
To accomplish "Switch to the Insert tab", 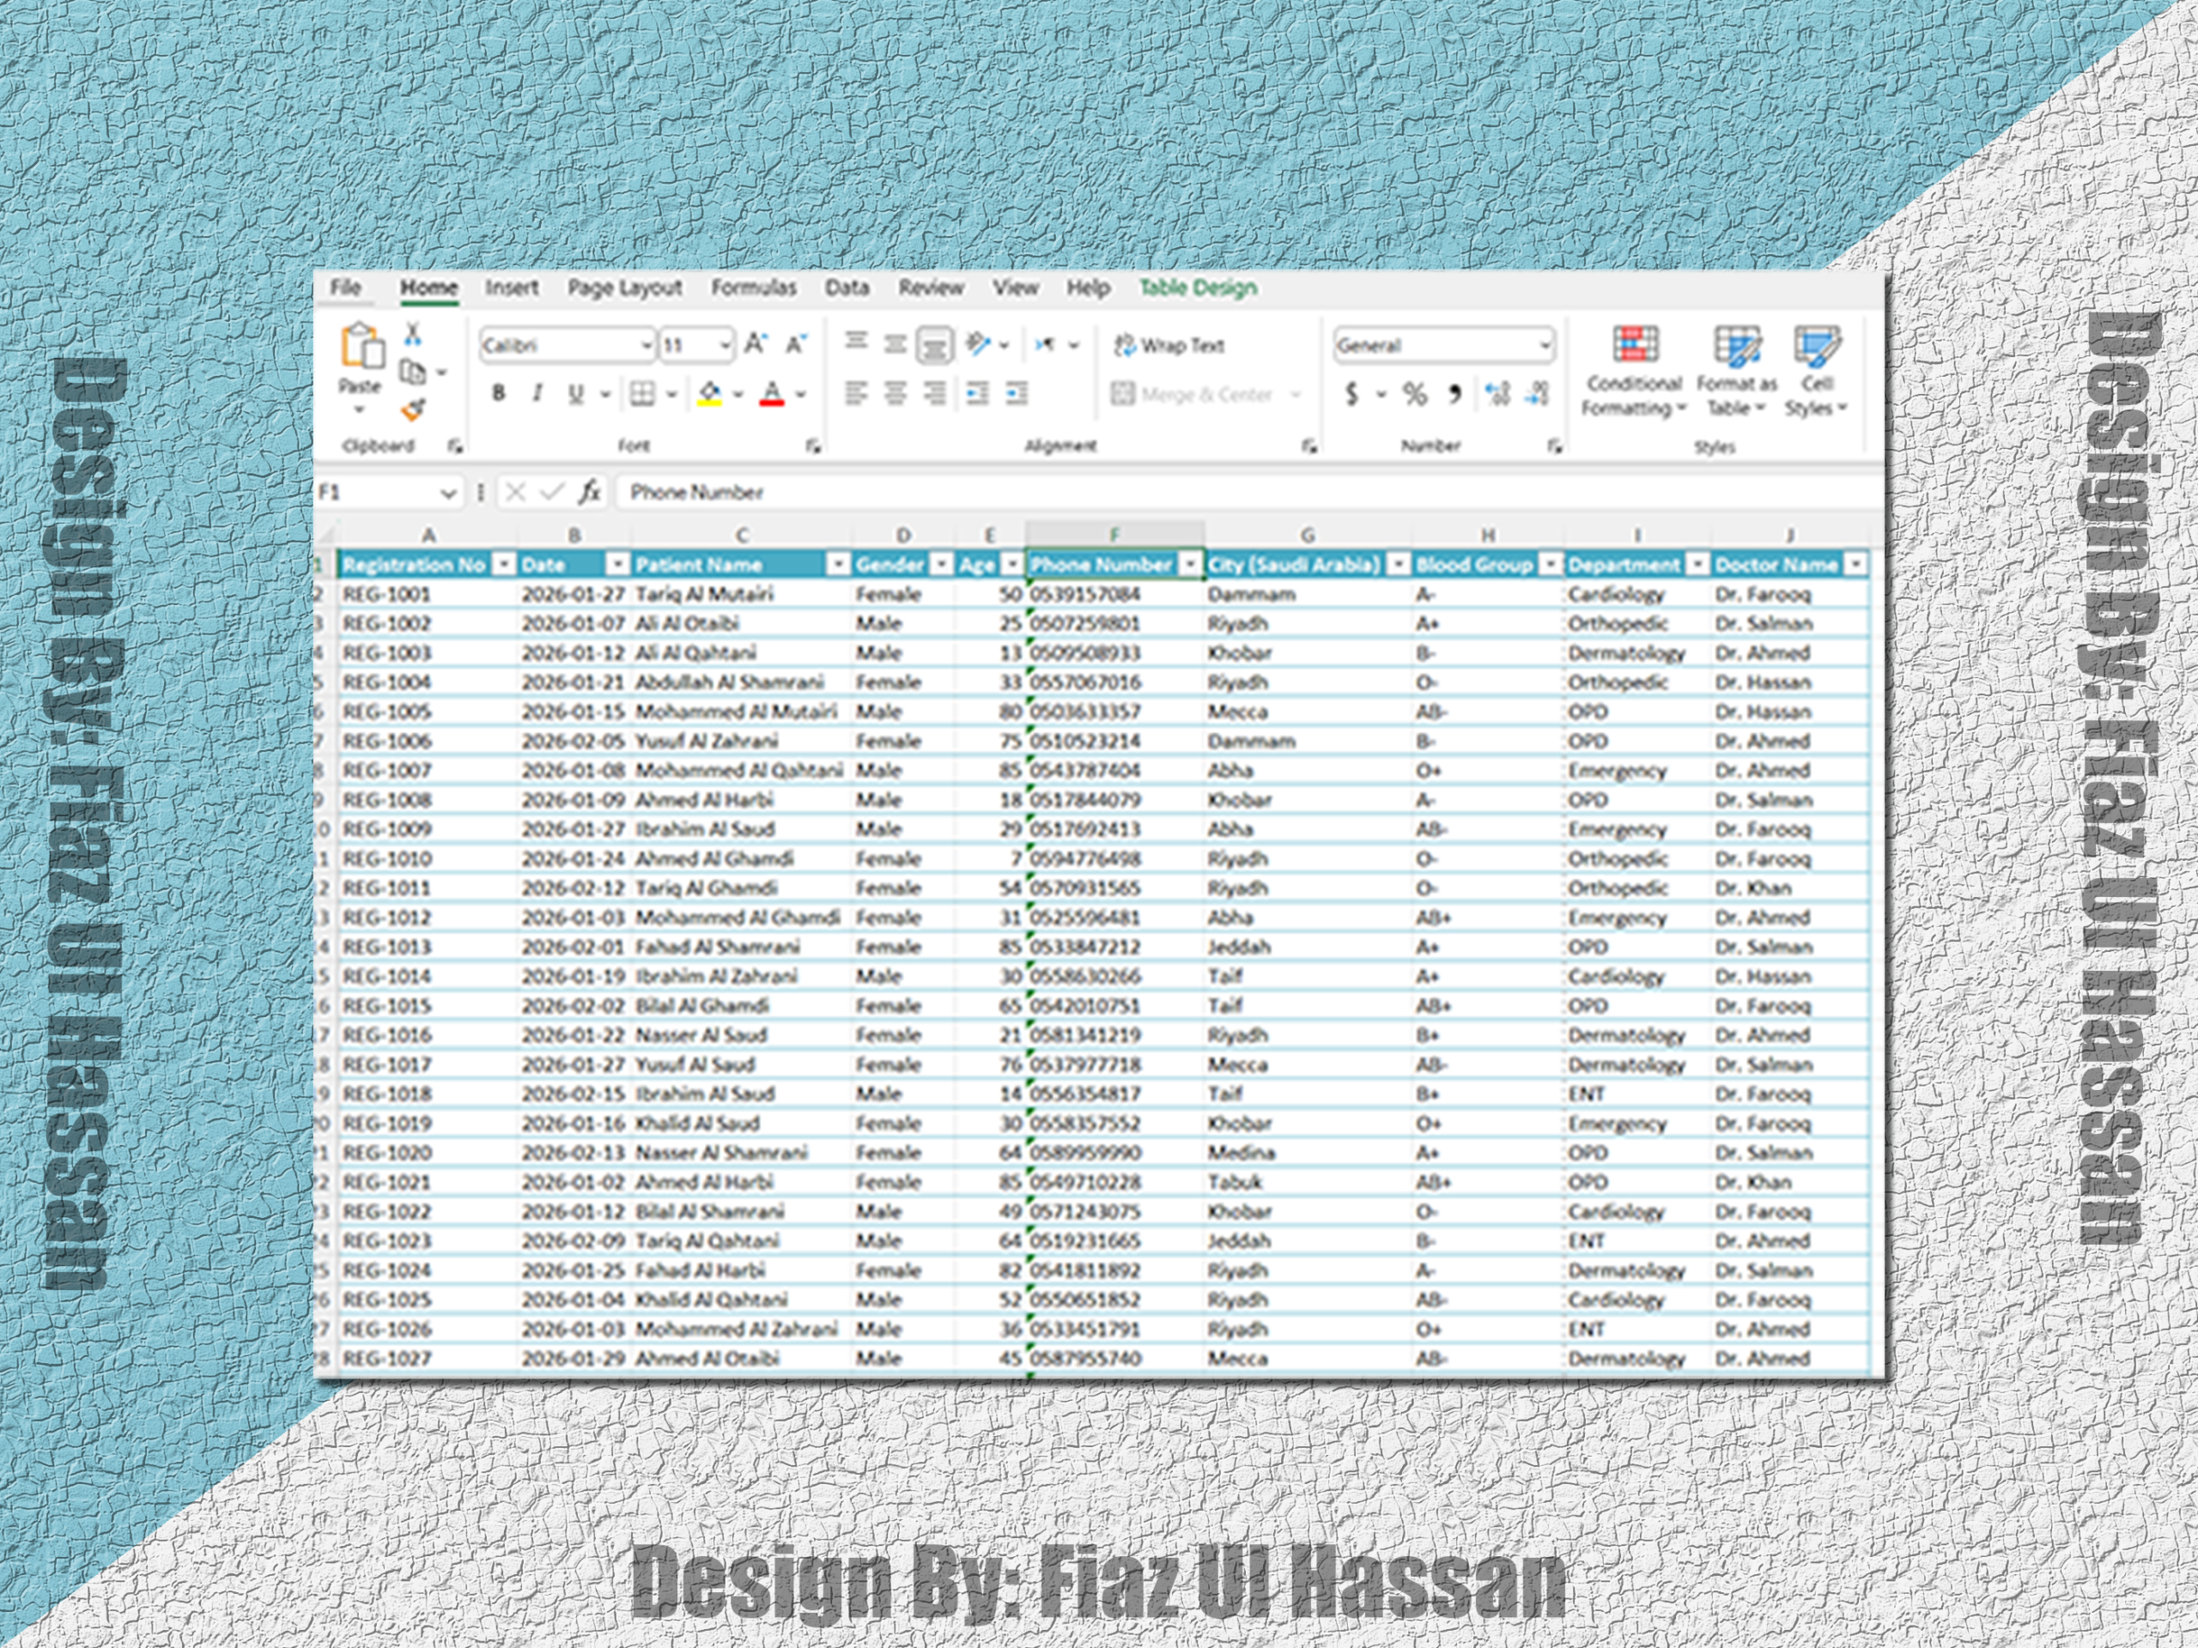I will (511, 288).
